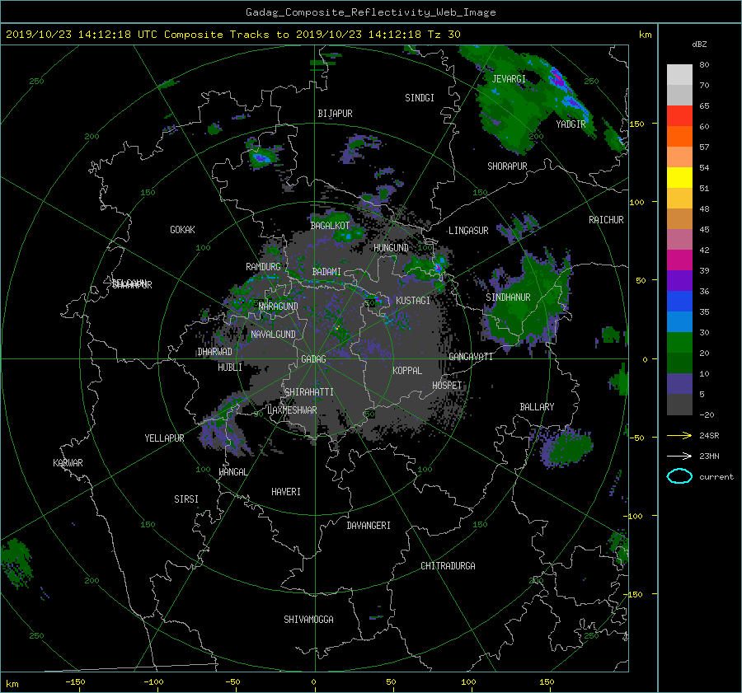
Task: Click the bottom axis 100 km tick label
Action: (x=468, y=681)
